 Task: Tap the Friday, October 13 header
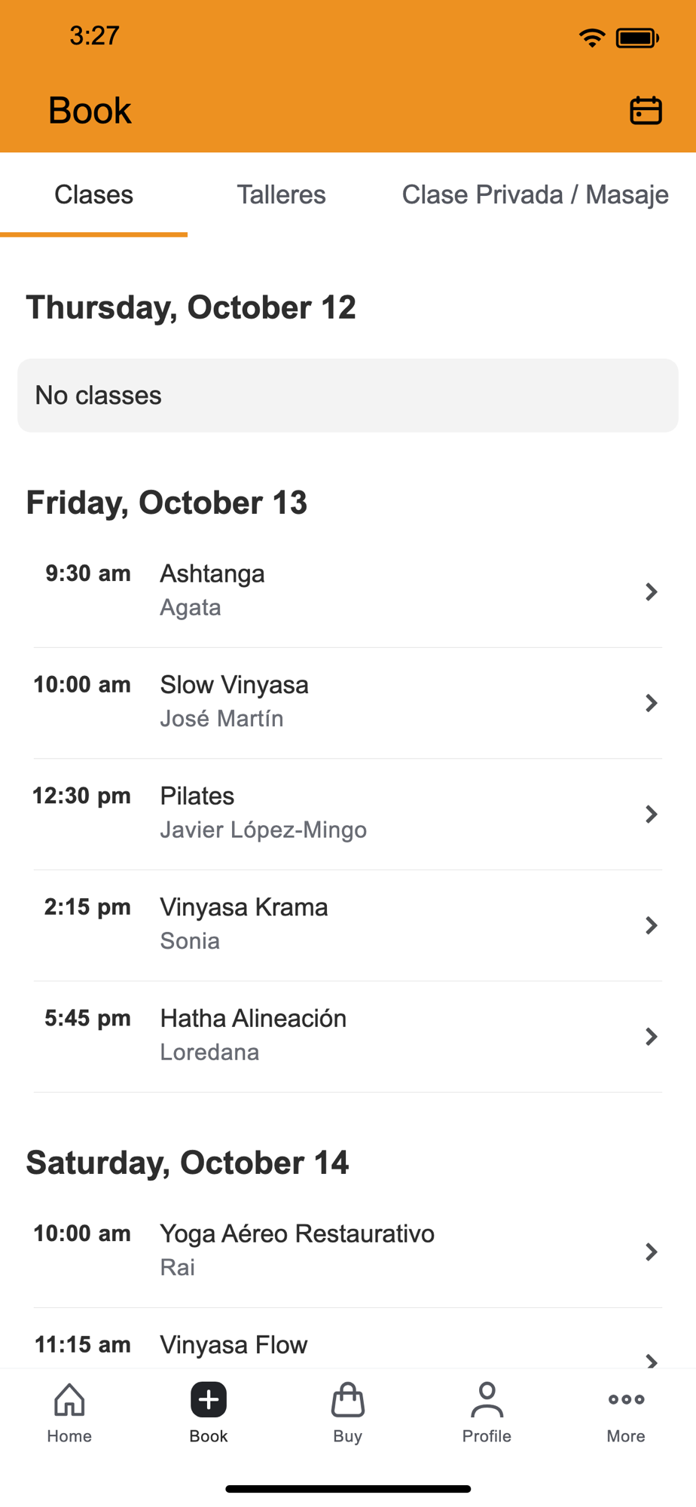point(166,503)
